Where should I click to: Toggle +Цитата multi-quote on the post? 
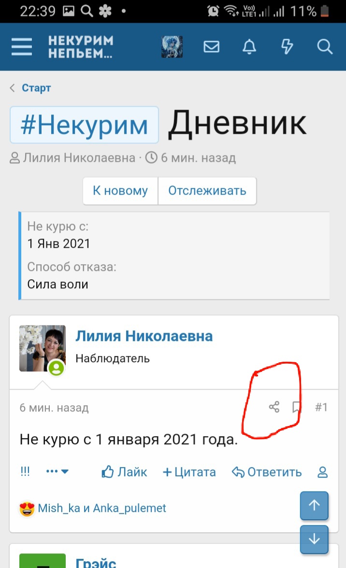click(189, 472)
